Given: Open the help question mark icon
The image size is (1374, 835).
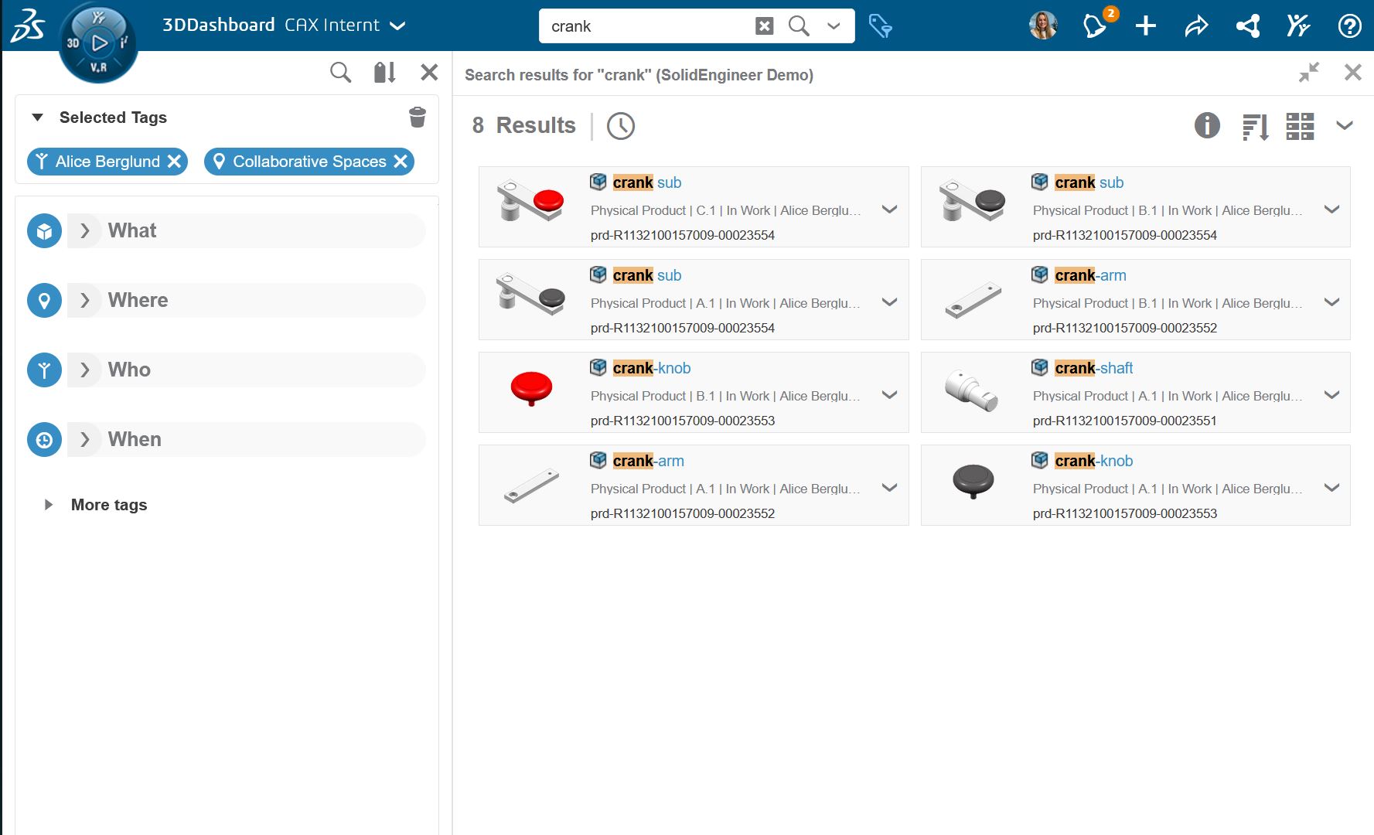Looking at the screenshot, I should 1349,26.
